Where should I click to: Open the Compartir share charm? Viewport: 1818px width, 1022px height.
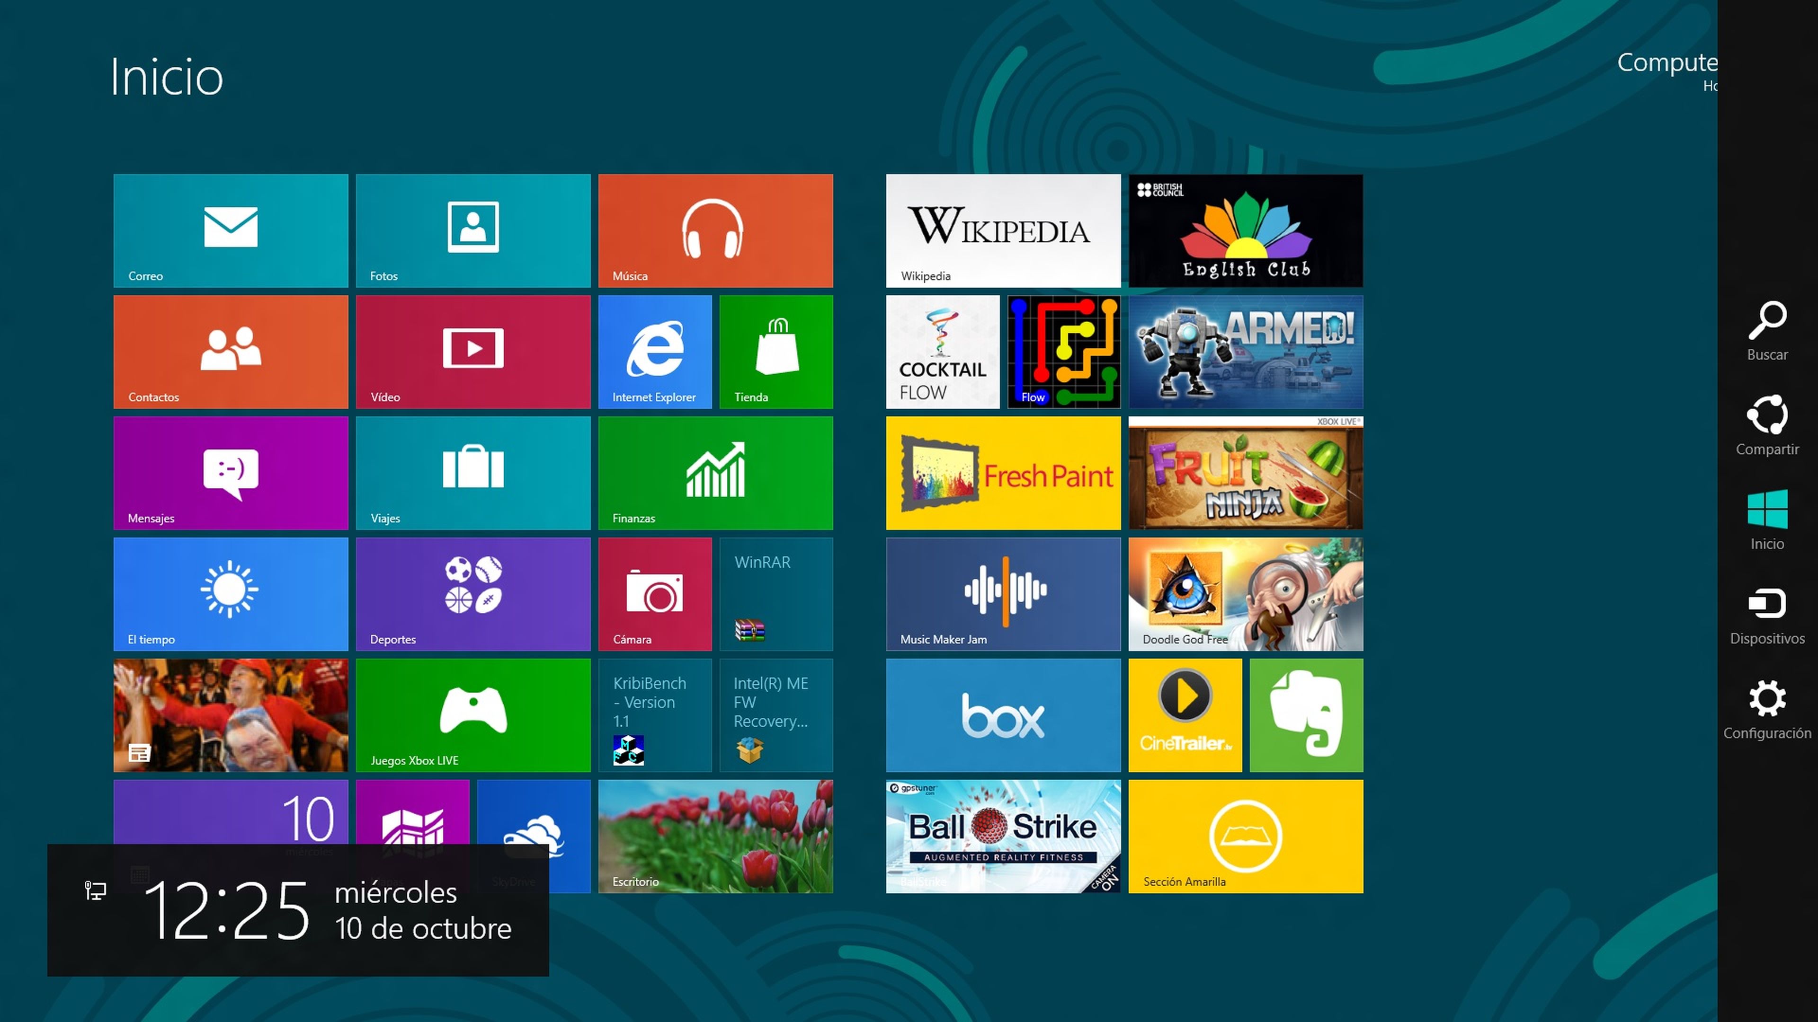(x=1766, y=425)
